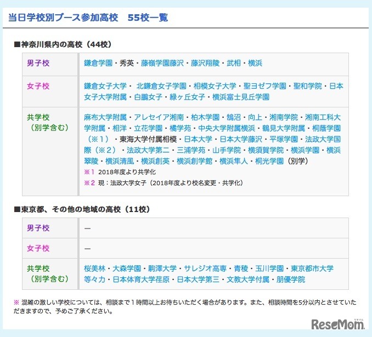The width and height of the screenshot is (372, 337).
Task: Select the 相洋 link
Action: (120, 128)
